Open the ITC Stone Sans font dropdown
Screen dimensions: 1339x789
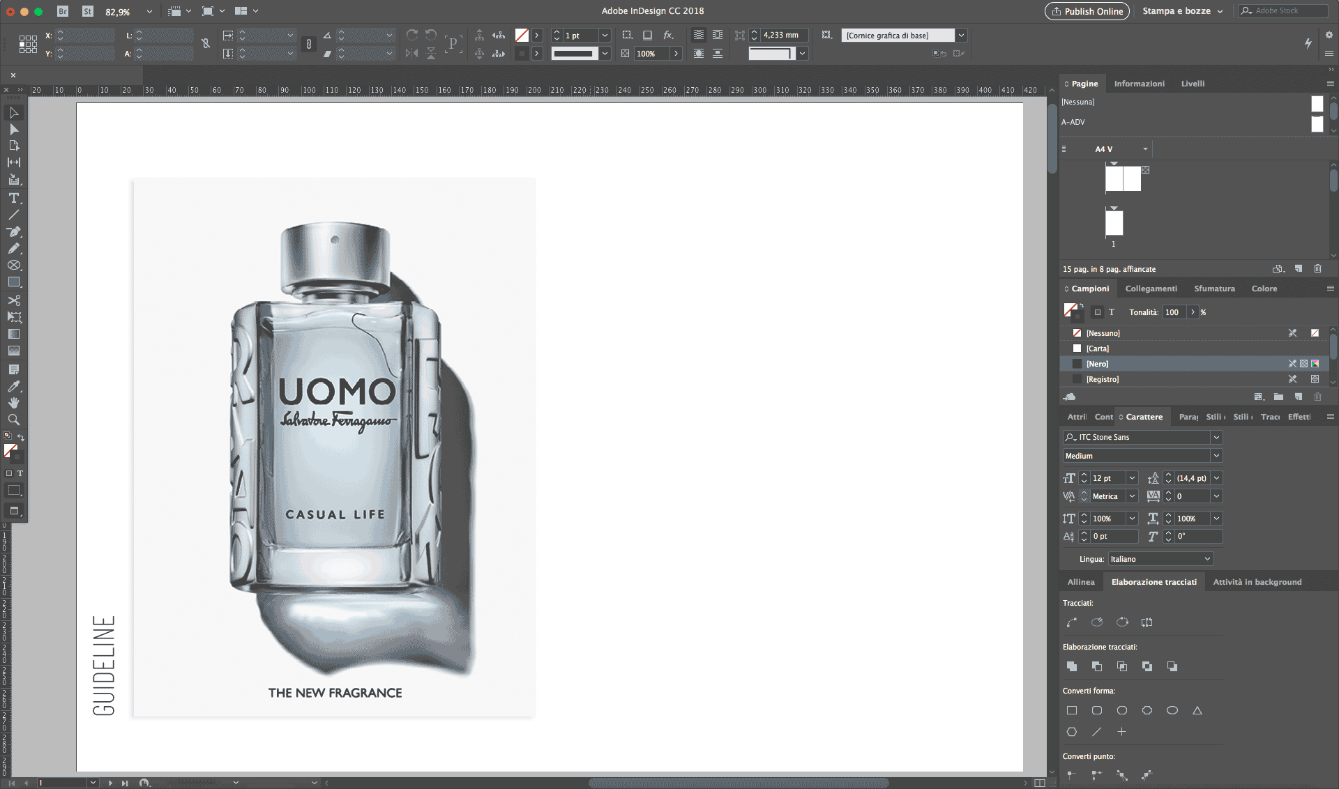tap(1216, 437)
